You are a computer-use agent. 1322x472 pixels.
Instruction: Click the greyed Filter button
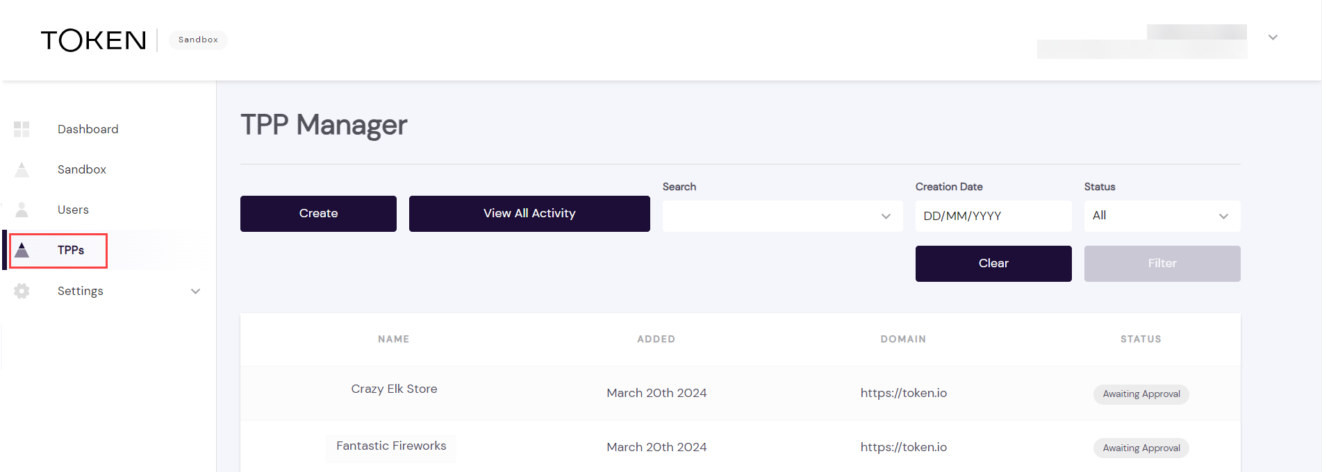[1162, 264]
